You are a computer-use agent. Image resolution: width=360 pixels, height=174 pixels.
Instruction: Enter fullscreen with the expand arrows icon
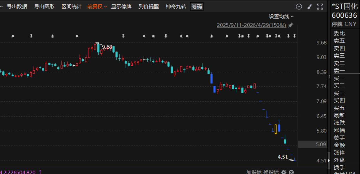point(320,7)
